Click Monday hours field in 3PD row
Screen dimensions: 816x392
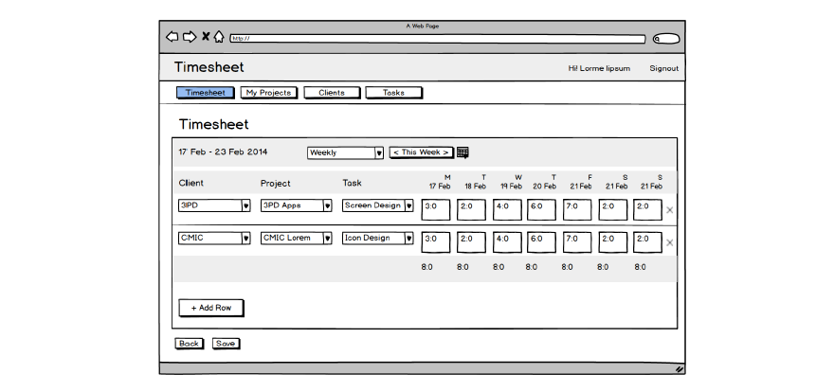coord(435,209)
